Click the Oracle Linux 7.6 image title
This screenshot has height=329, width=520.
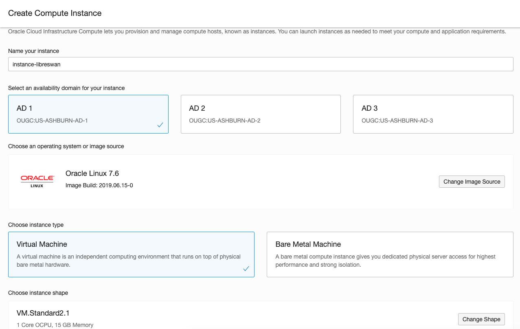tap(92, 173)
